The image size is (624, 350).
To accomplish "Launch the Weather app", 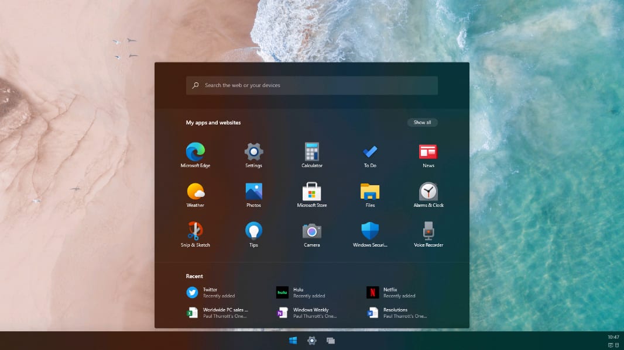I will [x=195, y=192].
